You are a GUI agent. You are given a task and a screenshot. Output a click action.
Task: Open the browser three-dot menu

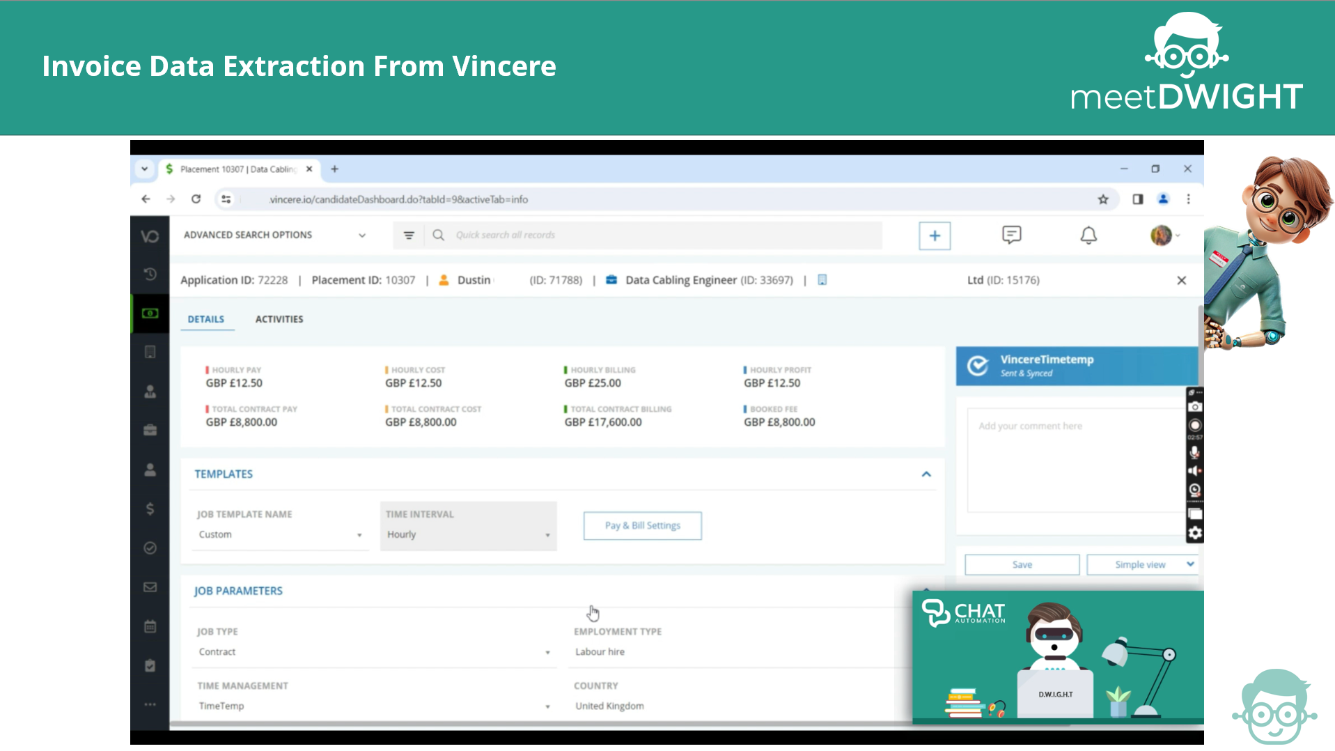coord(1189,199)
